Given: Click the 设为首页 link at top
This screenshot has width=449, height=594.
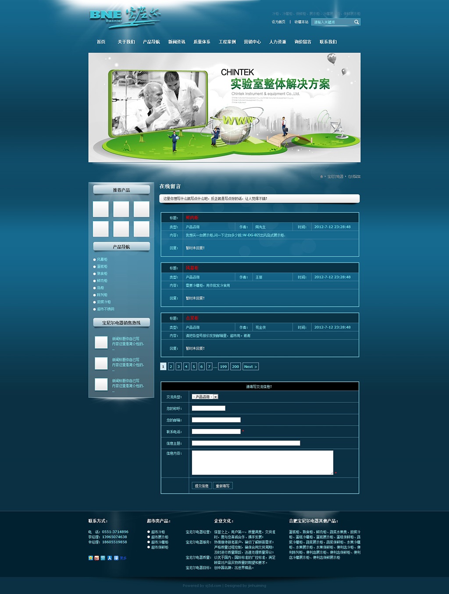Looking at the screenshot, I should pos(278,22).
